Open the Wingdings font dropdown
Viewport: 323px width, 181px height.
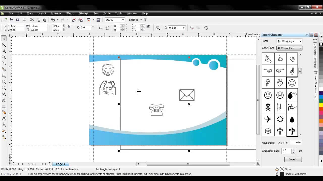pos(300,41)
